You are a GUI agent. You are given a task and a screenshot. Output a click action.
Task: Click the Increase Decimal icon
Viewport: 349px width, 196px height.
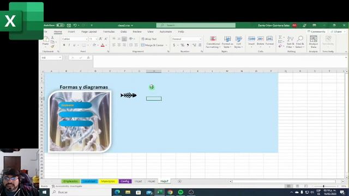(x=194, y=45)
